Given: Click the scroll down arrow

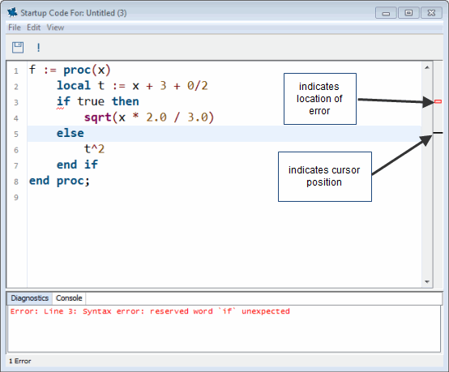Looking at the screenshot, I should pos(427,282).
